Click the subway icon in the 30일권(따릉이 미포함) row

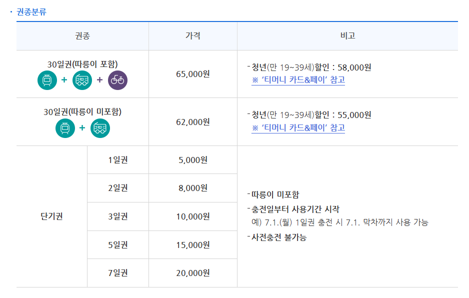pos(64,129)
